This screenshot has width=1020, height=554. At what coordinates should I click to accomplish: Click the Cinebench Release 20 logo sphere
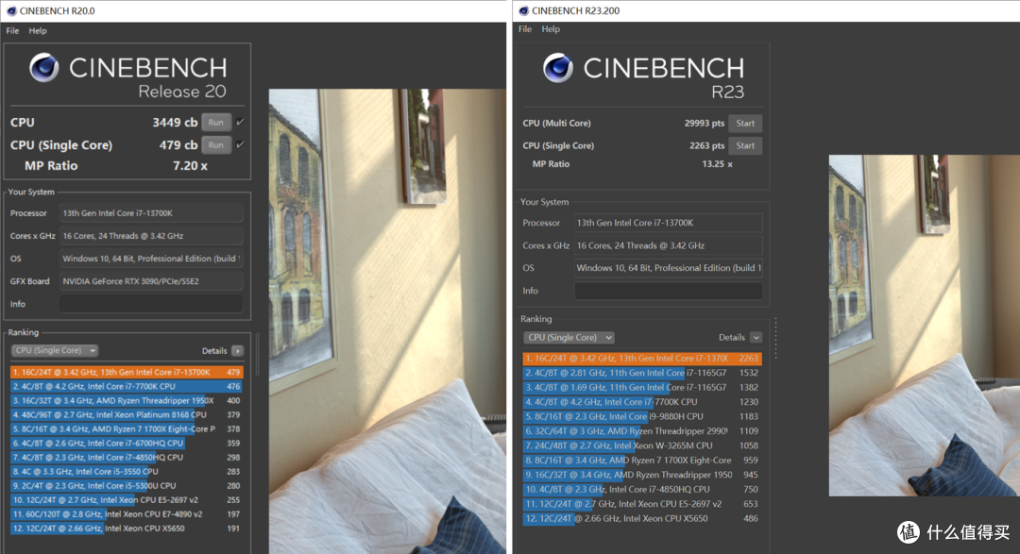(x=44, y=67)
